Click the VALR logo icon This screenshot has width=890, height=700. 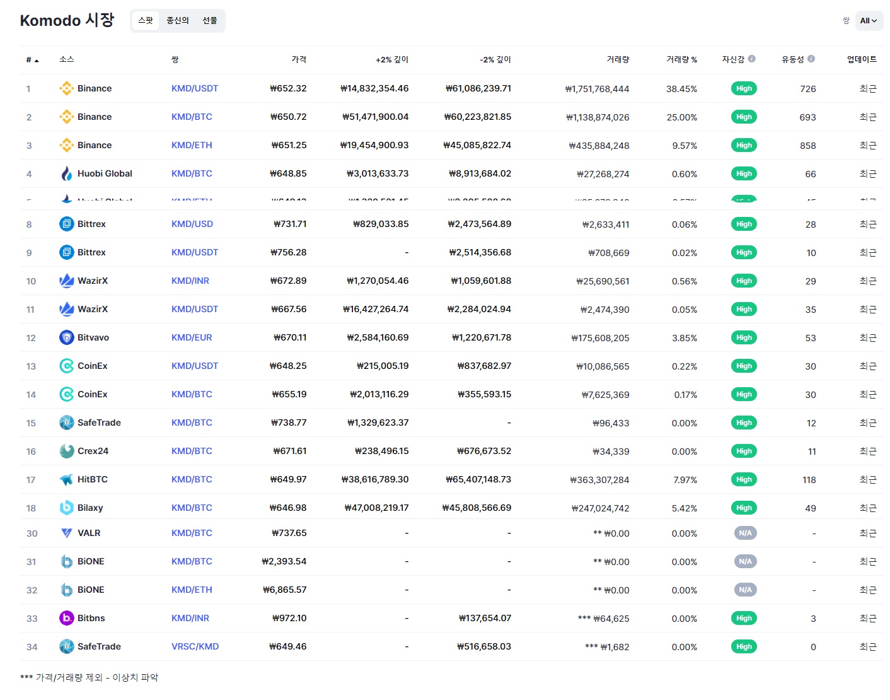click(x=66, y=533)
